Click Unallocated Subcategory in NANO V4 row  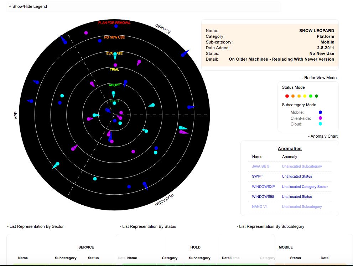point(302,206)
